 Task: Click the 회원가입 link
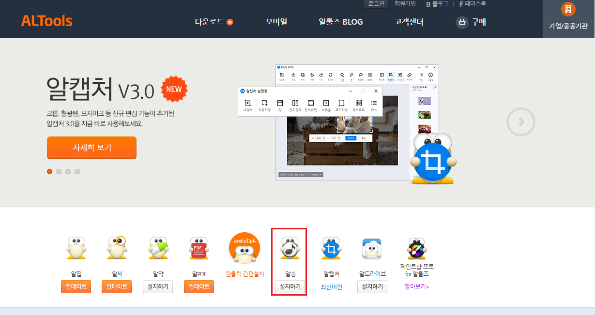pyautogui.click(x=406, y=4)
